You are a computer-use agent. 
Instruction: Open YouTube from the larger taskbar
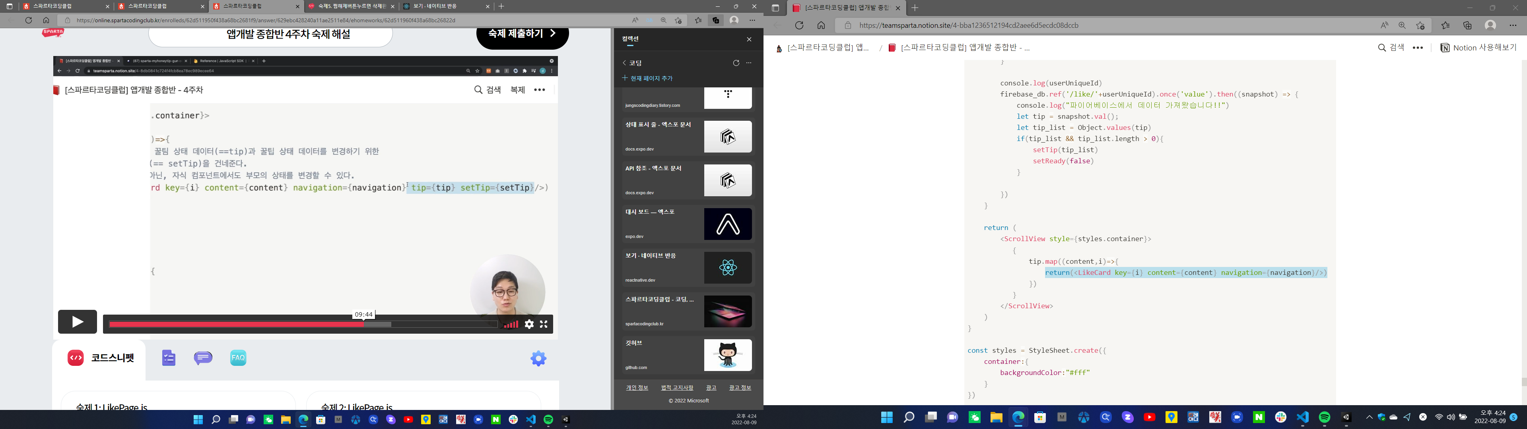[x=1149, y=418]
